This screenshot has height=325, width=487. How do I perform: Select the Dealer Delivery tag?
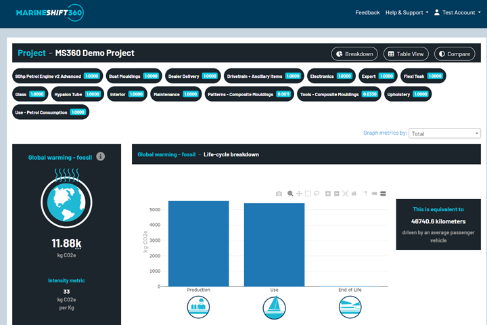[193, 77]
